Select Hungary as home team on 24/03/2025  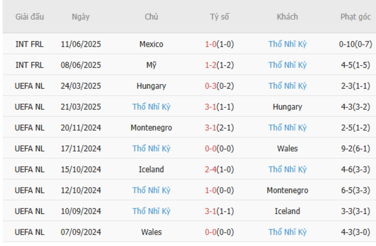click(x=152, y=86)
